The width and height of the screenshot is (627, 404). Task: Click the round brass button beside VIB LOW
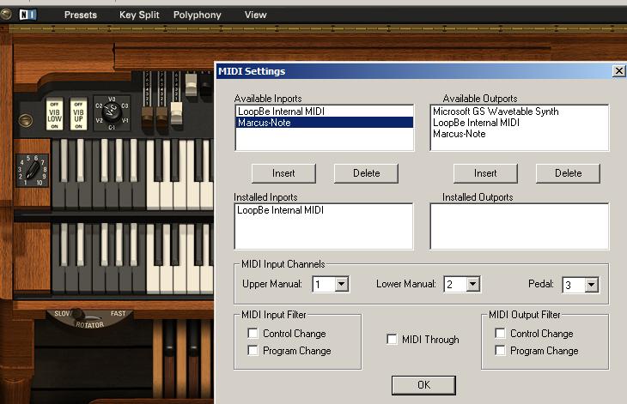pyautogui.click(x=25, y=121)
